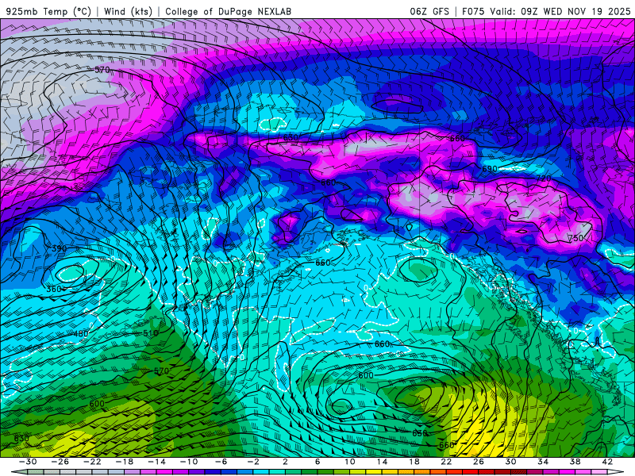Click the 480 contour label
635x476 pixels.
[81, 334]
